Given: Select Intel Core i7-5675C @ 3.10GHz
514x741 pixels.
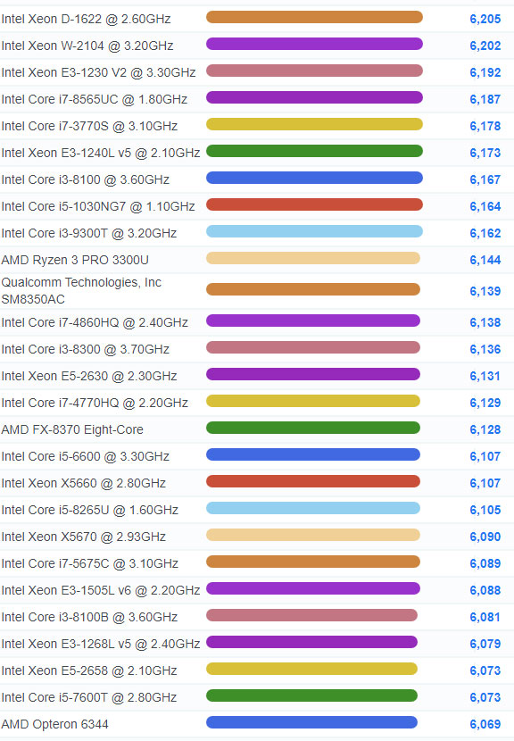Looking at the screenshot, I should [x=90, y=563].
